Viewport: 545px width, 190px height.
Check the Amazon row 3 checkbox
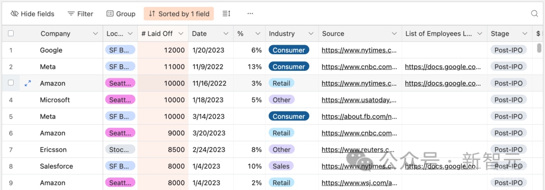pos(11,83)
